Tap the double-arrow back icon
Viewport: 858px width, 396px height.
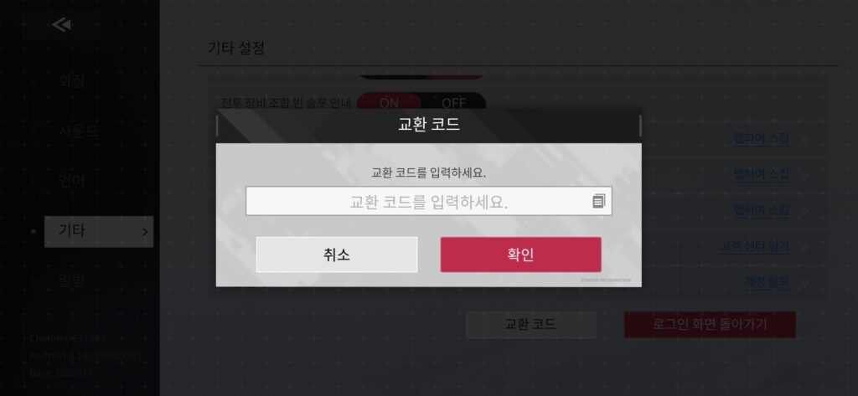(61, 24)
